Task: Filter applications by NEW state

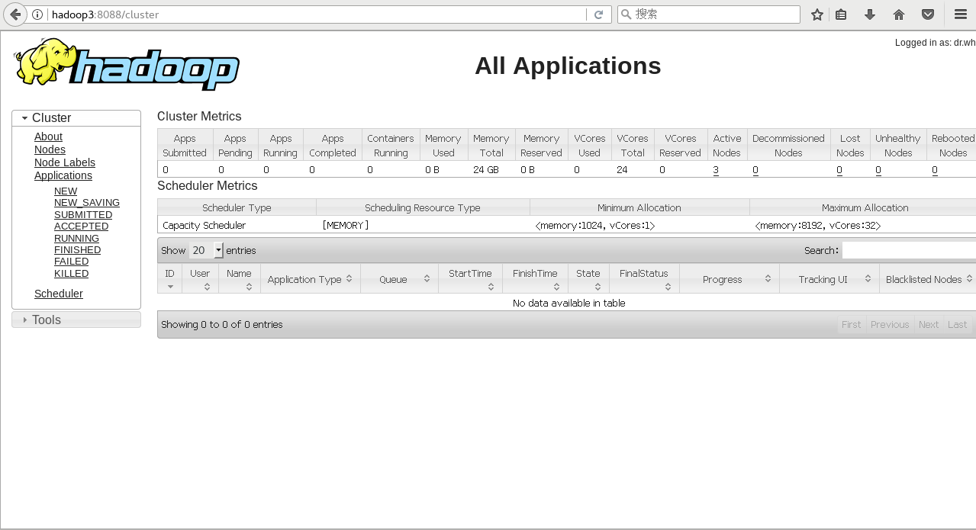Action: pyautogui.click(x=66, y=191)
